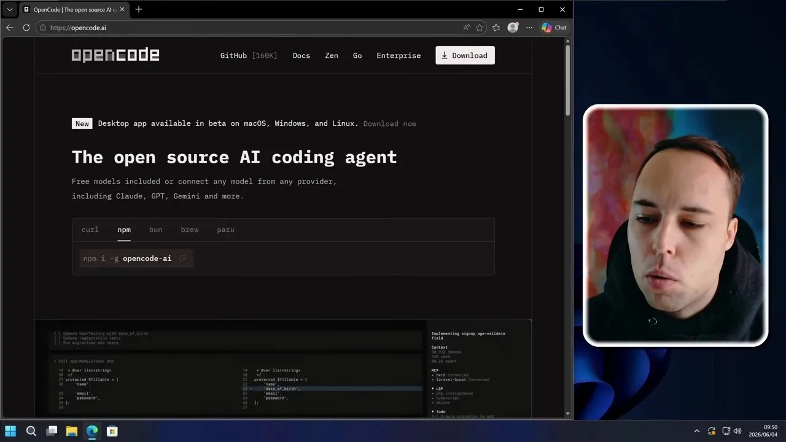The image size is (786, 442).
Task: Follow the 'Download now' beta link
Action: pos(390,123)
